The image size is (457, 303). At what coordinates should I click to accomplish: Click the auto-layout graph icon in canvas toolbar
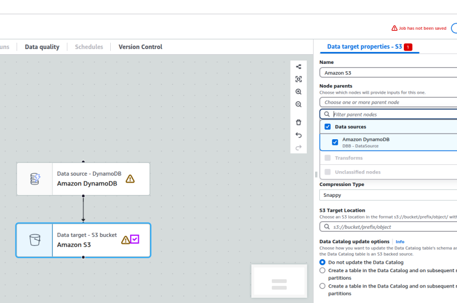click(x=298, y=67)
